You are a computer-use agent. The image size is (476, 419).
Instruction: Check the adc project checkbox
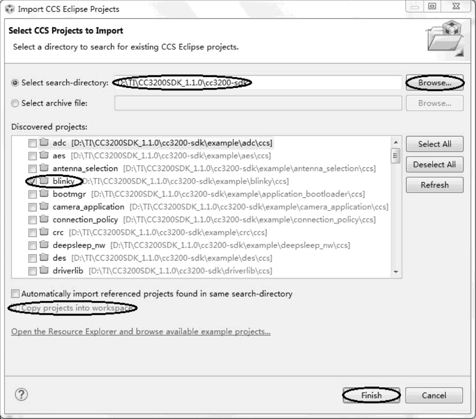pyautogui.click(x=33, y=143)
